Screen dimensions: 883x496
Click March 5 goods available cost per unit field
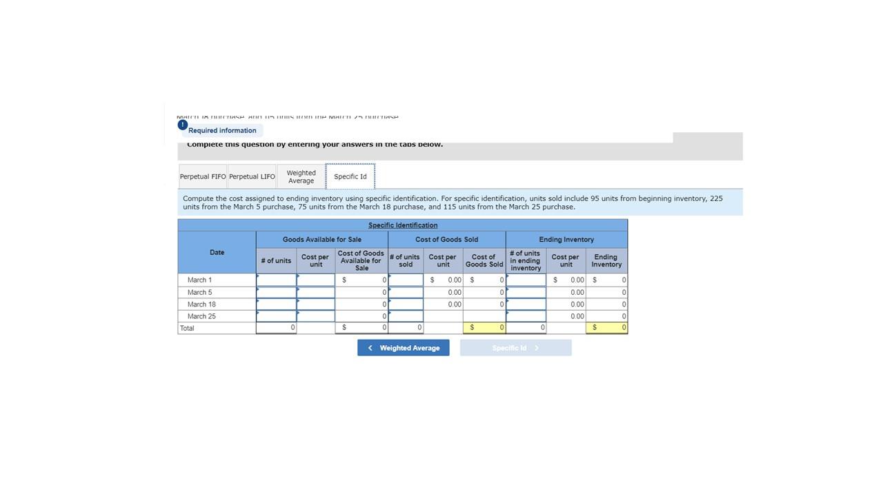click(316, 292)
